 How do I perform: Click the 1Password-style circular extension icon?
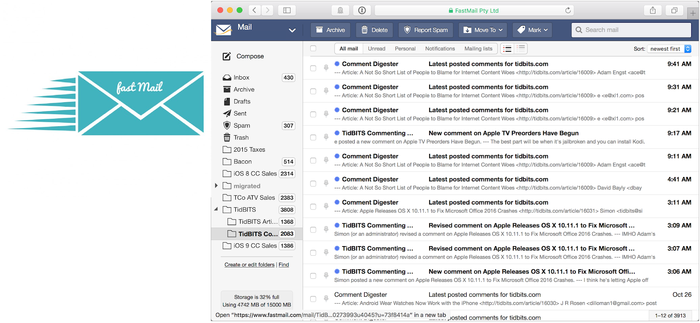pyautogui.click(x=362, y=10)
